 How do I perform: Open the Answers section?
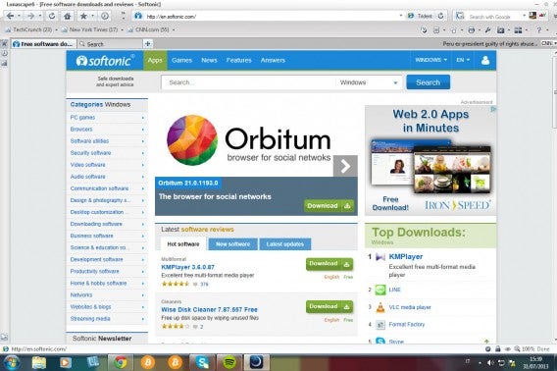click(x=273, y=60)
